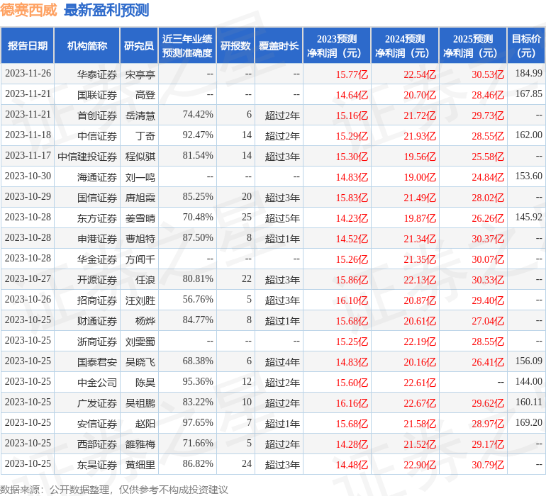This screenshot has width=546, height=496.
Task: Click target price 156.09
Action: click(x=528, y=361)
